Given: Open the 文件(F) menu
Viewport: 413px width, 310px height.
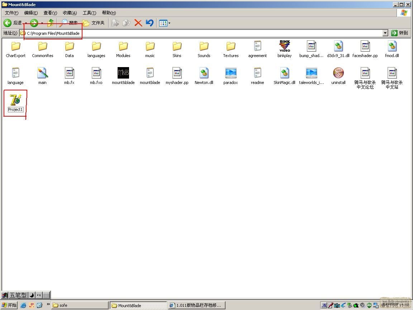Looking at the screenshot, I should click(11, 13).
